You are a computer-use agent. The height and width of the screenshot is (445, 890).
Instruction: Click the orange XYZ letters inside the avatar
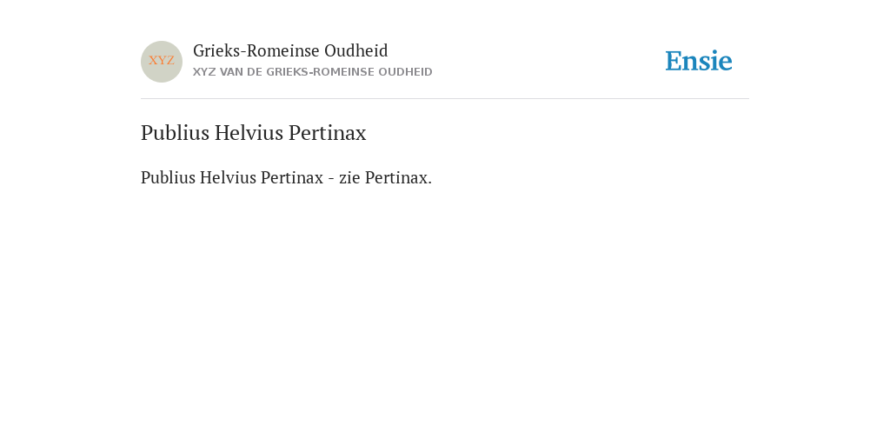(x=162, y=60)
